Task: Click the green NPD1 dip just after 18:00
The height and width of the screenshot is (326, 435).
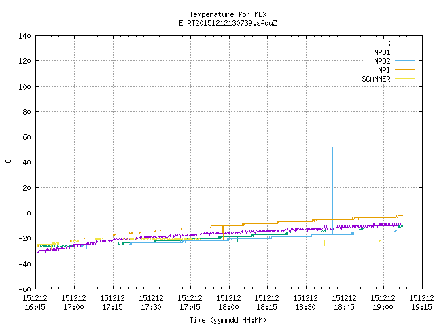Action: [237, 242]
